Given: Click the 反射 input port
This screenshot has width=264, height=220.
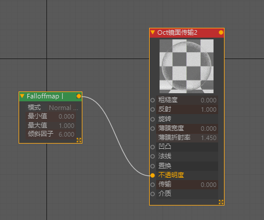Looking at the screenshot, I should click(153, 109).
